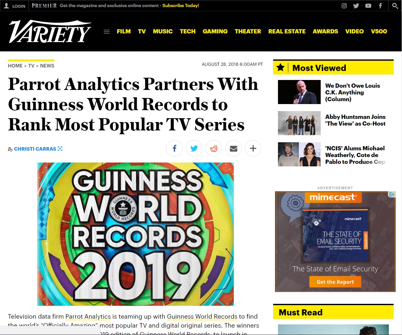Open the Abby Huntsman story thumbnail
The image size is (402, 335).
299,123
